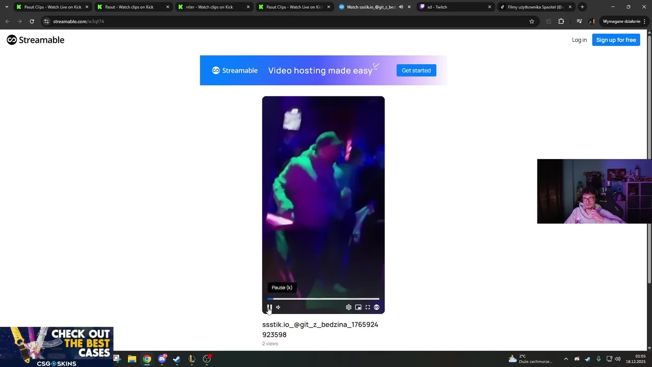This screenshot has width=652, height=367.
Task: Click the Wymagane działanie button
Action: [624, 21]
